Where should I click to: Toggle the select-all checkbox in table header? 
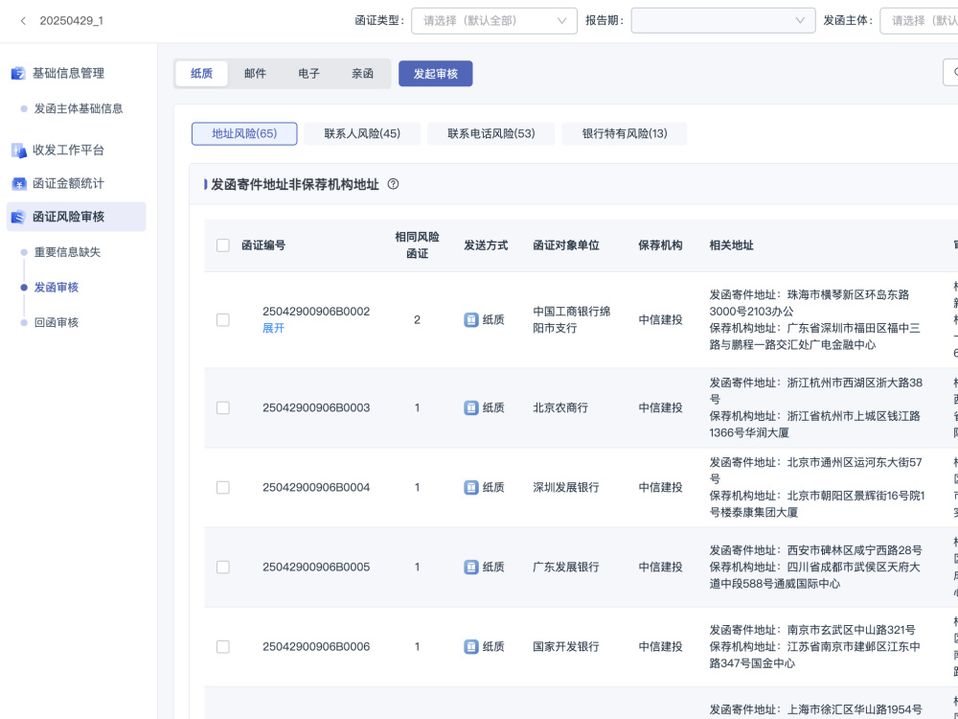(x=223, y=245)
